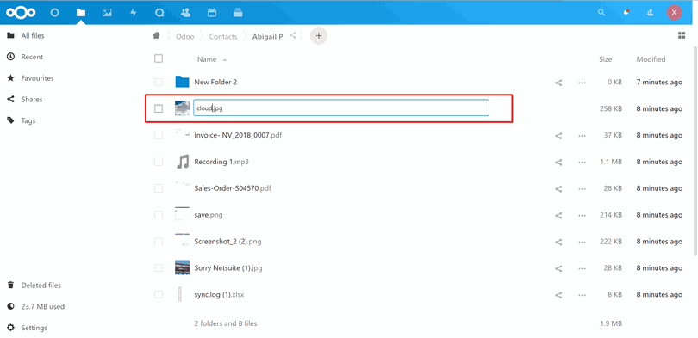
Task: Open more actions for Screenshot_2 (2).png
Action: click(x=582, y=242)
